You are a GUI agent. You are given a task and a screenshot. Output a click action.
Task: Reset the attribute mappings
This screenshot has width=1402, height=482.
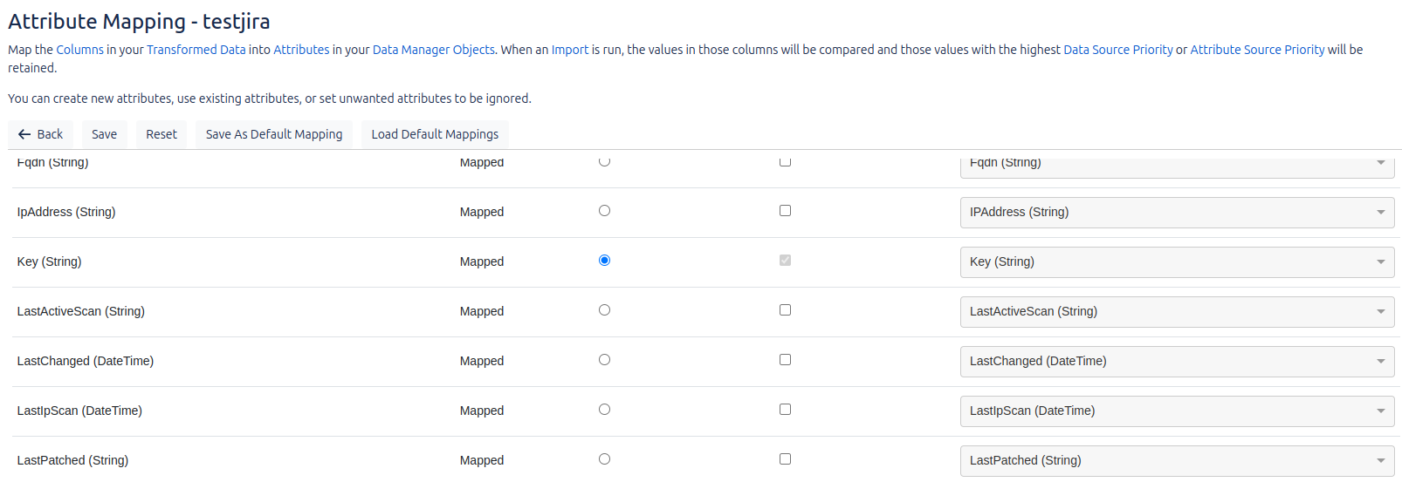(162, 134)
